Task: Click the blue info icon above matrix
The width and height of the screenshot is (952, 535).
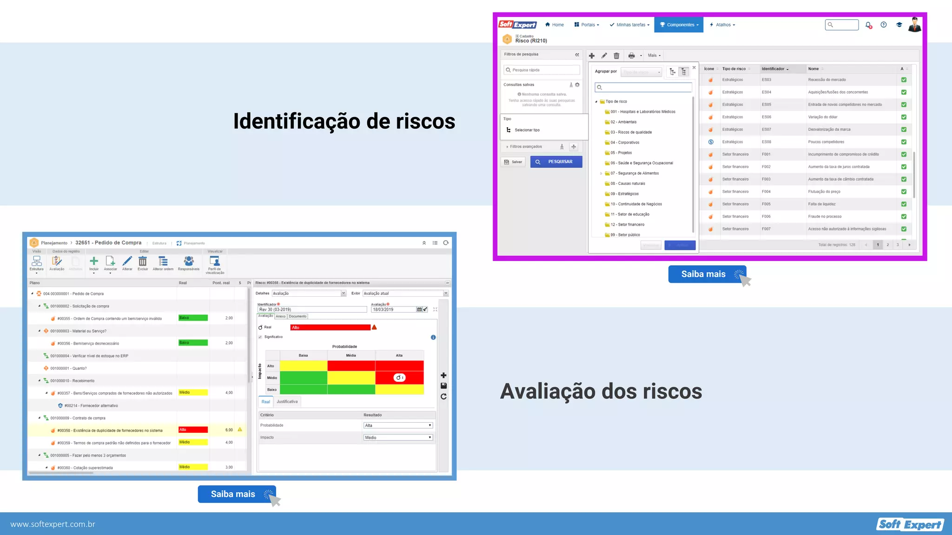Action: coord(433,338)
